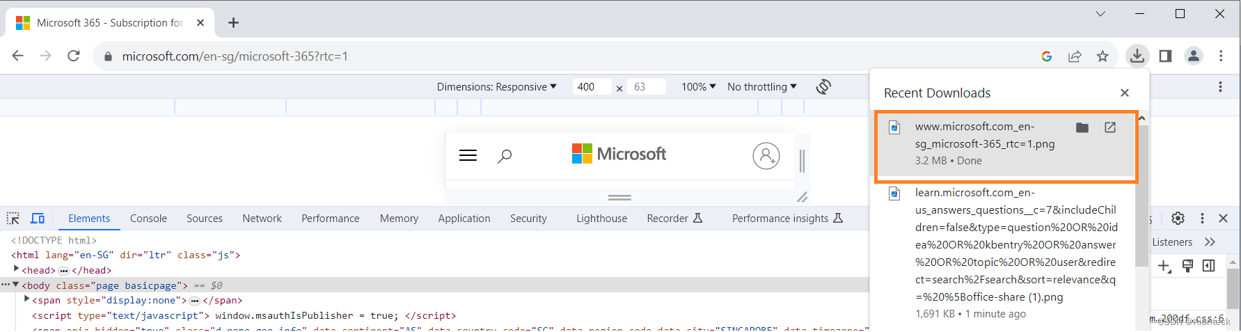Toggle the computed styles sidebar icon
Screen dimensions: 1241x332
tap(1209, 266)
